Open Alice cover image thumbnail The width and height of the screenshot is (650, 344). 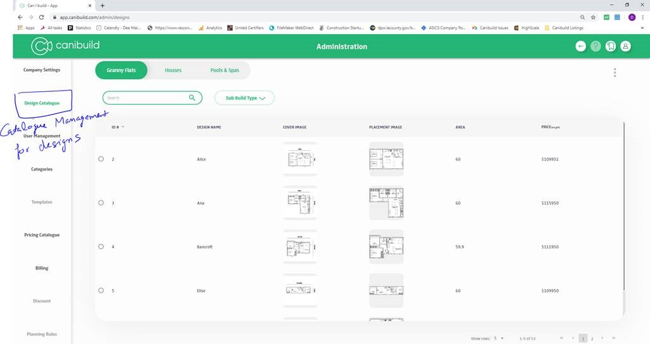click(x=300, y=159)
